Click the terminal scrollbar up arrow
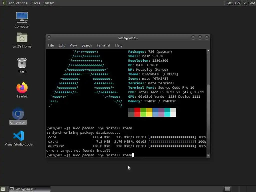The width and height of the screenshot is (256, 192). tap(208, 51)
